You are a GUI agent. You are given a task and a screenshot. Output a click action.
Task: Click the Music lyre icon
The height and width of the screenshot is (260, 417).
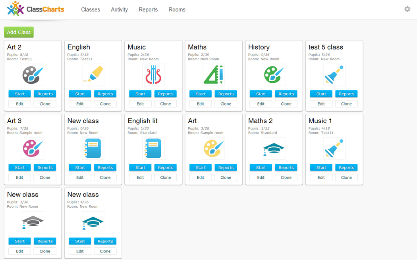pyautogui.click(x=153, y=75)
